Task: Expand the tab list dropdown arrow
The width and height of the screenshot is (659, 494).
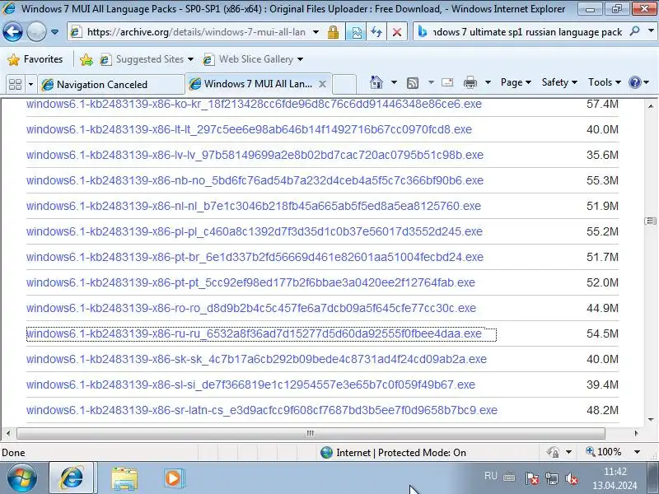Action: (30, 85)
